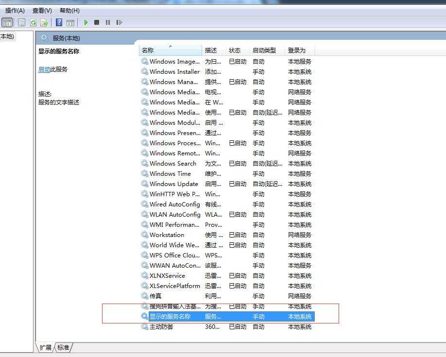Click 网络服务 logon cell of Workstation row
446x357 pixels.
(300, 235)
